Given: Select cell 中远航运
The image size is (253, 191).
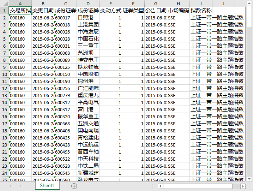Looking at the screenshot, I should (x=88, y=145).
